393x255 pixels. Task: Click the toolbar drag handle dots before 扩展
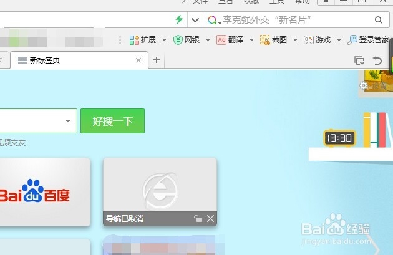(120, 40)
